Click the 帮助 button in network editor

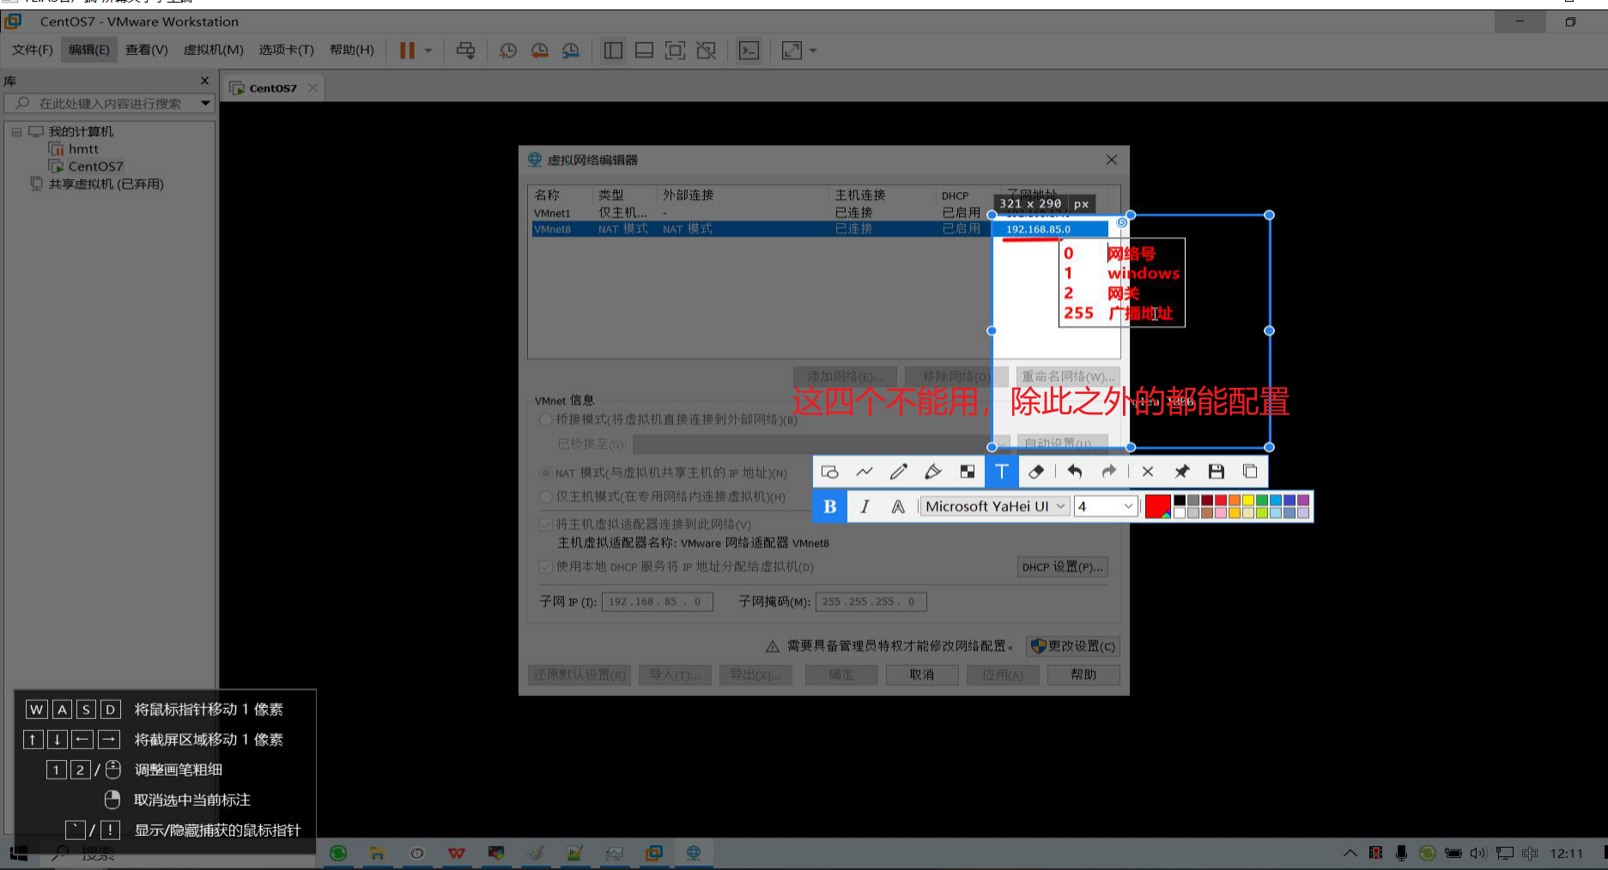click(x=1083, y=675)
